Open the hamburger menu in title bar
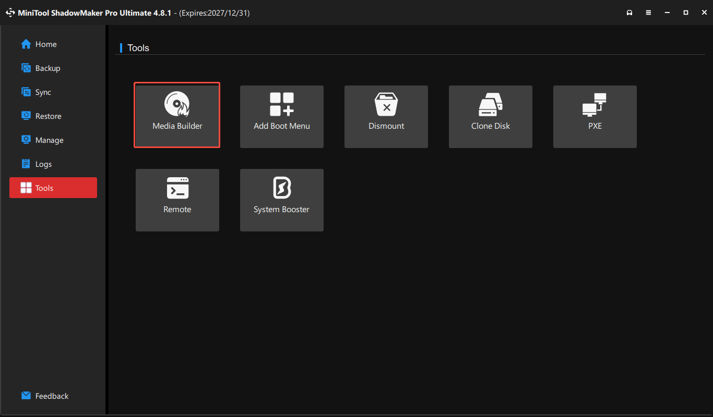This screenshot has width=713, height=417. [648, 13]
